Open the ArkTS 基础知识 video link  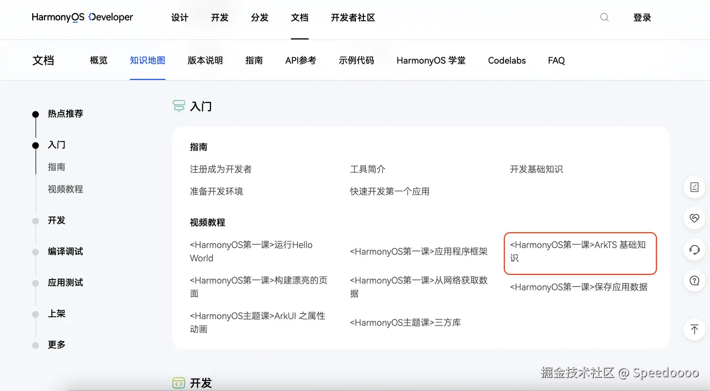click(578, 251)
